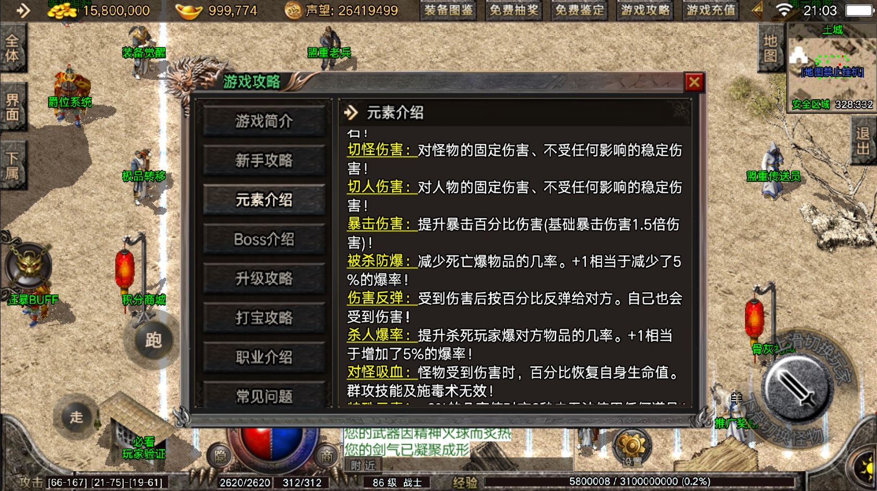Open the 设置 gear icon

tap(631, 449)
